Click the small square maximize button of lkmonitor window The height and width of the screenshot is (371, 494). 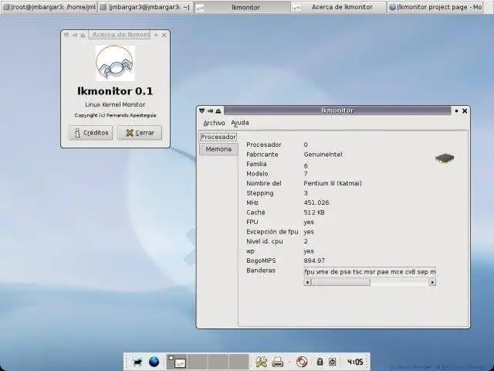click(x=456, y=111)
